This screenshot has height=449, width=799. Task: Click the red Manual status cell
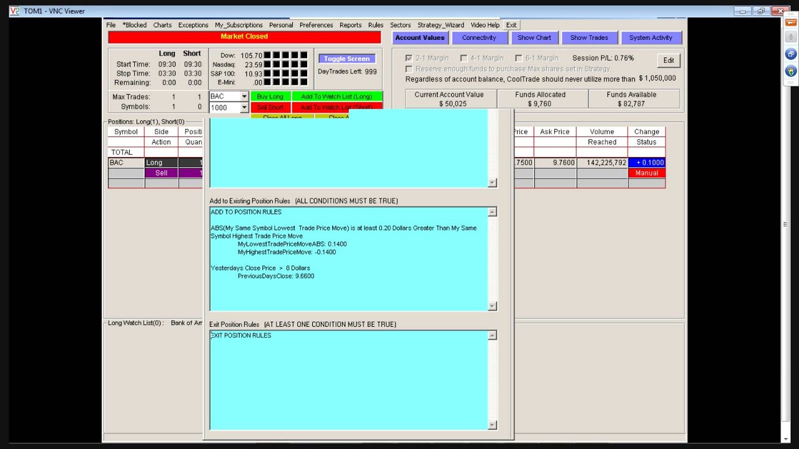(x=647, y=173)
